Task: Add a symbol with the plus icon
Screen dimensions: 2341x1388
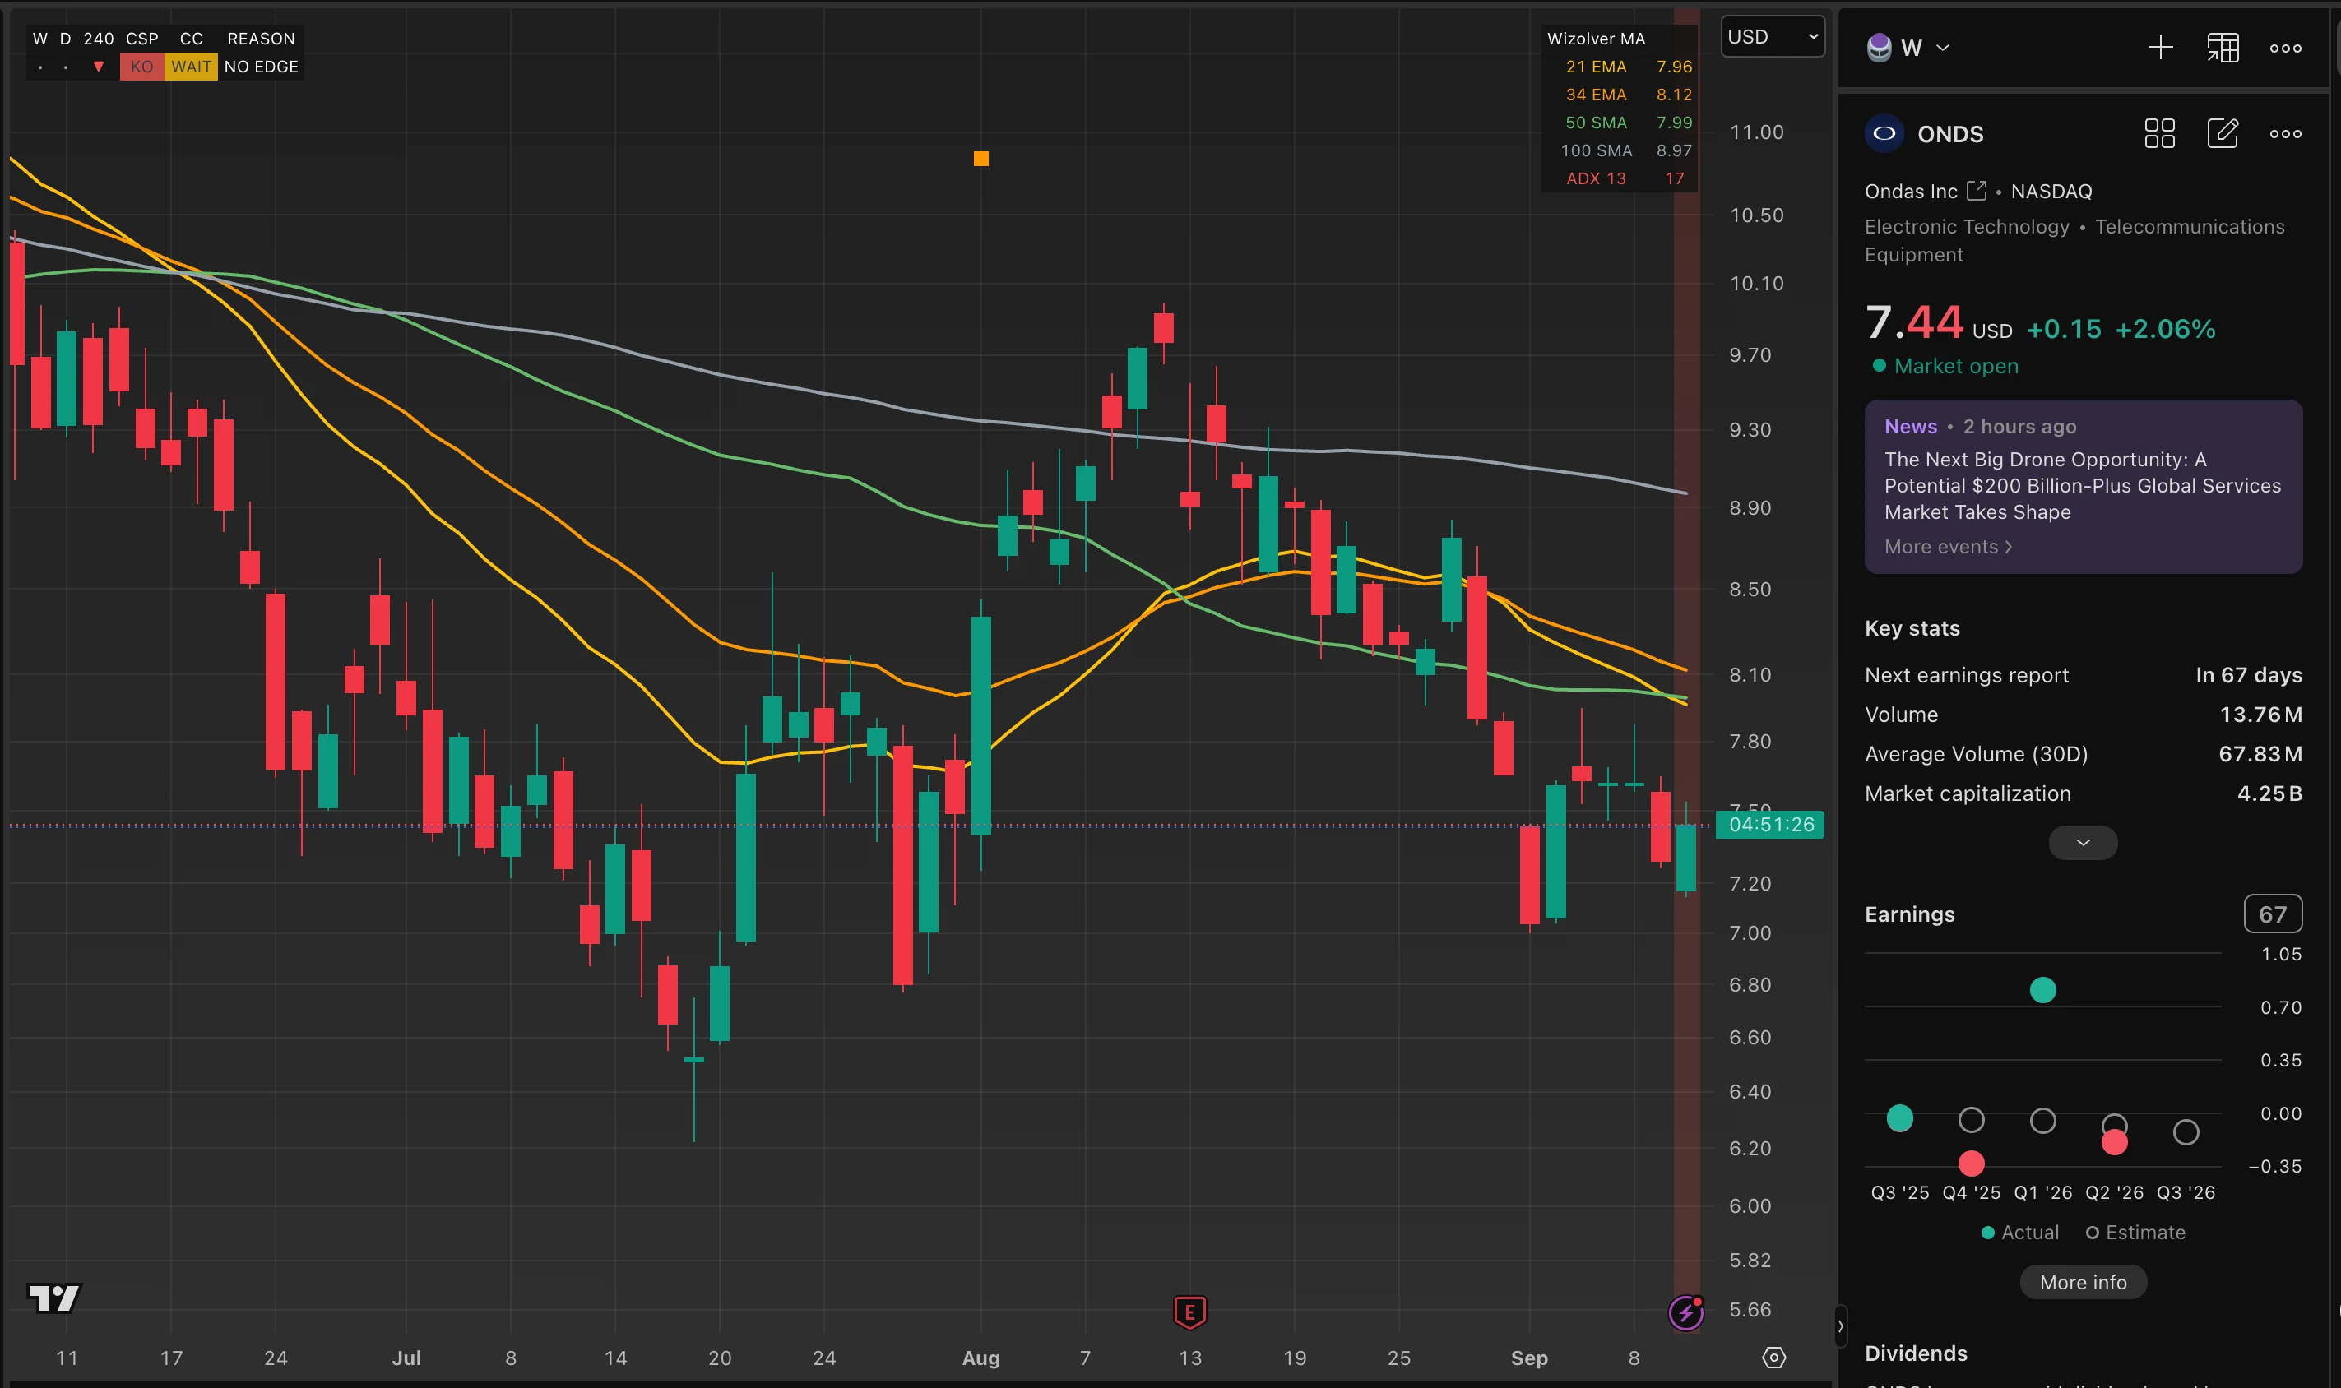Action: (x=2160, y=48)
